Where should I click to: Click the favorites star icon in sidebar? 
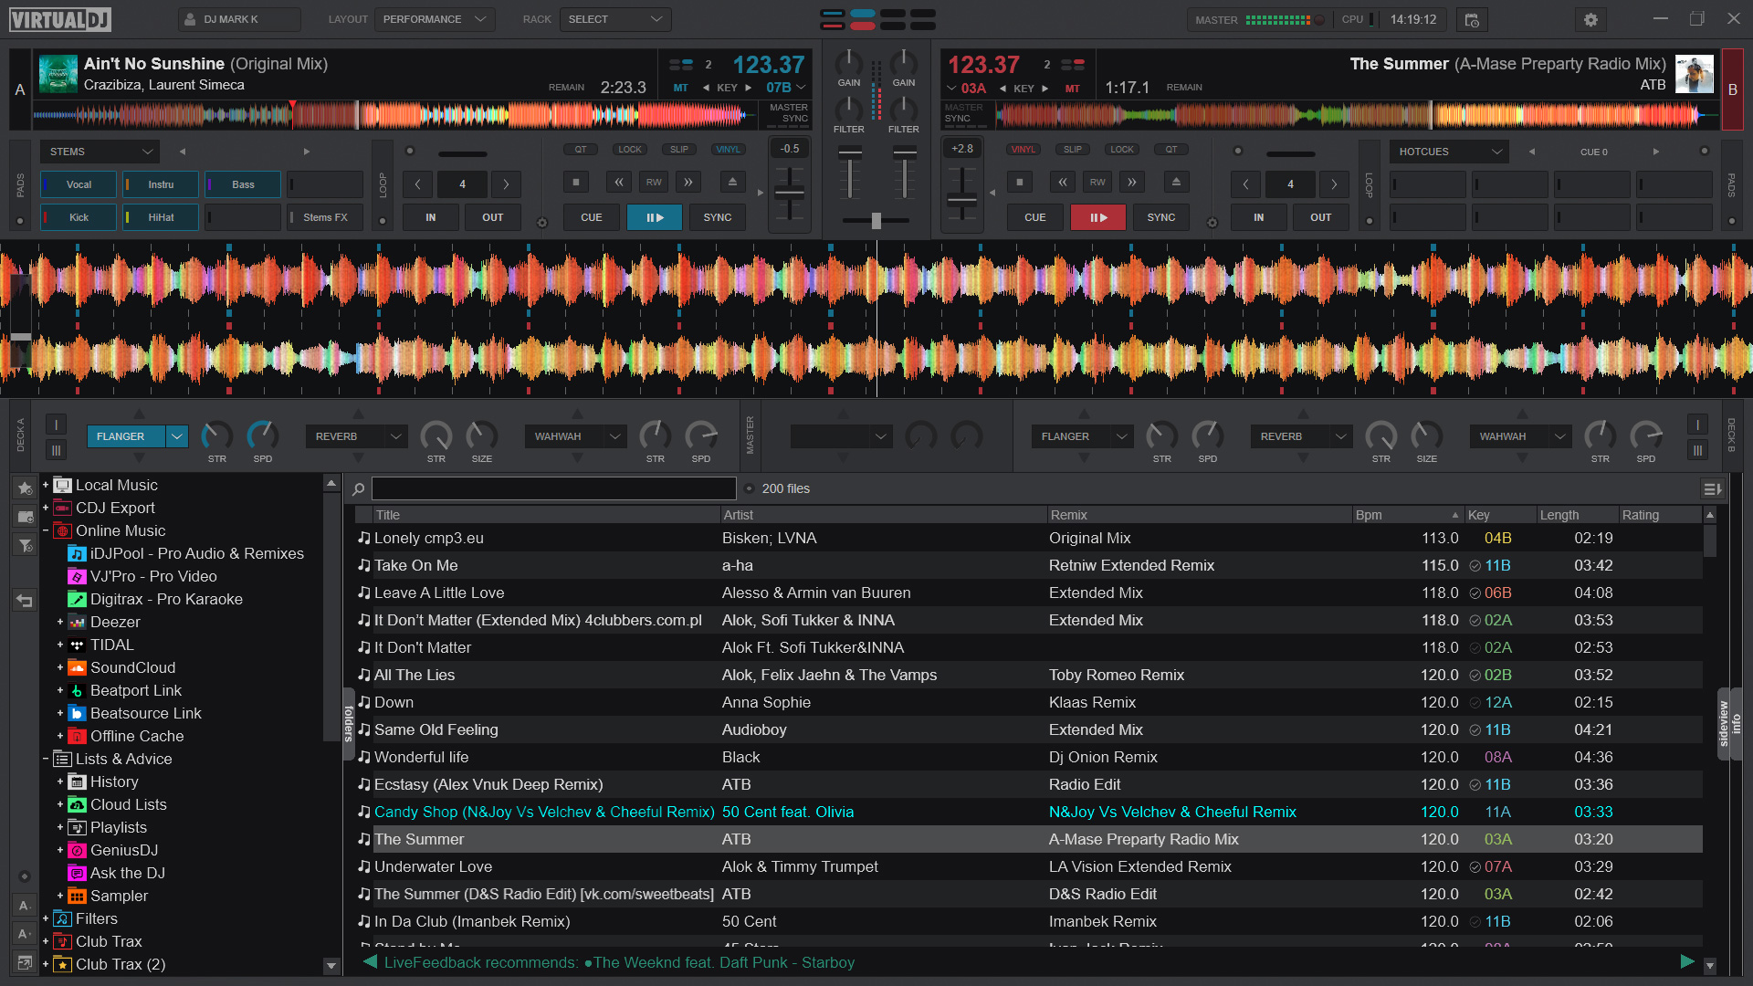point(26,488)
